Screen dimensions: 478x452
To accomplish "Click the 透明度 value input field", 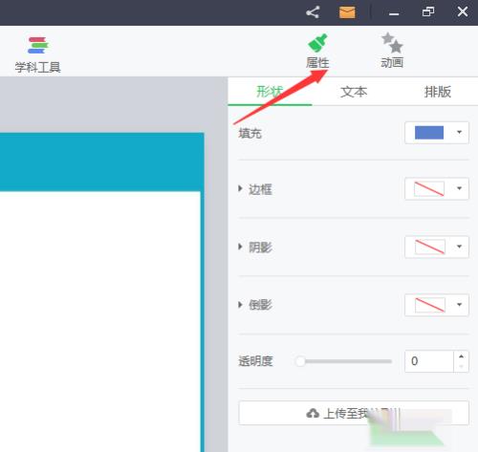I will point(429,361).
